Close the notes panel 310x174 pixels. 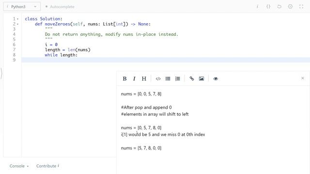(302, 78)
